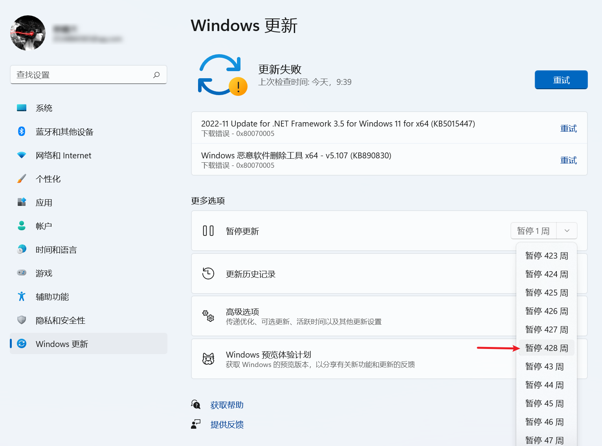Open 网络和 Internet settings category

pyautogui.click(x=88, y=155)
